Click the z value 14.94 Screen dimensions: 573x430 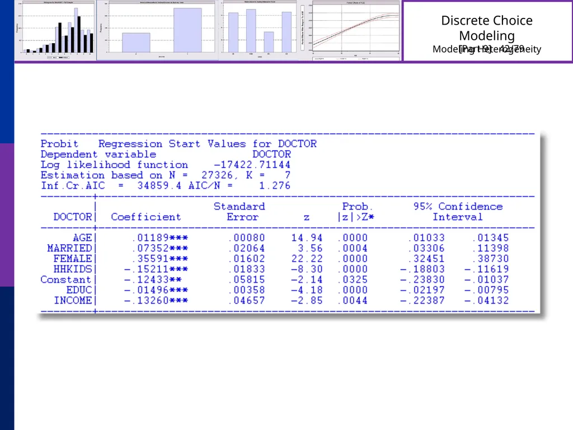coord(307,237)
